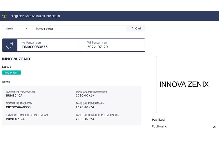View the INNOVA ZENIX trademark image
The height and width of the screenshot is (146, 219).
[184, 84]
